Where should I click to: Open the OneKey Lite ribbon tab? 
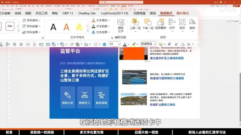[87, 13]
